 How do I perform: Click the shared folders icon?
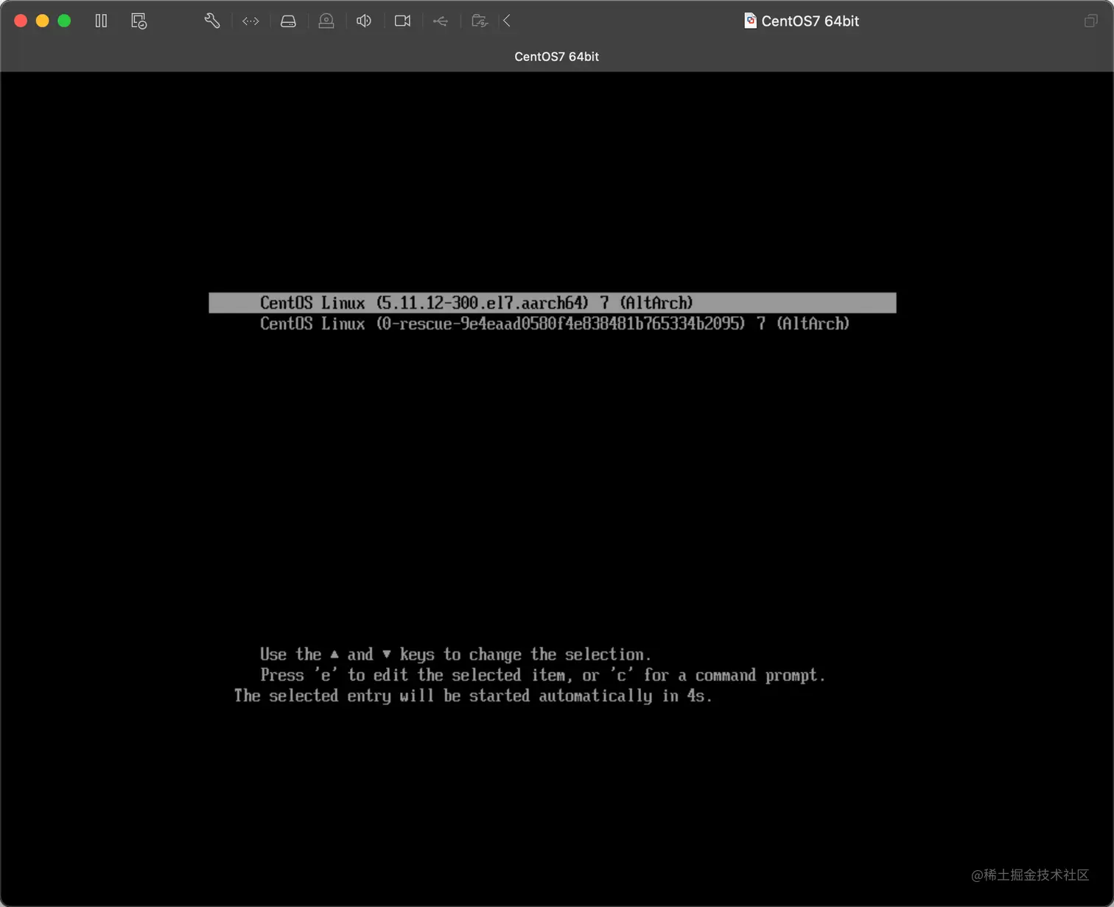(x=480, y=21)
